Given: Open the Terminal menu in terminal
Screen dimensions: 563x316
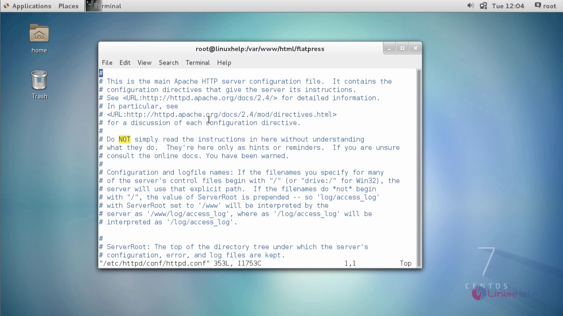Looking at the screenshot, I should point(197,62).
